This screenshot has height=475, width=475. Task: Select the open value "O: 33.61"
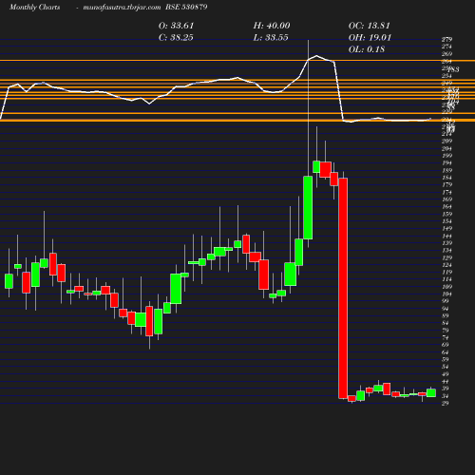click(x=176, y=26)
